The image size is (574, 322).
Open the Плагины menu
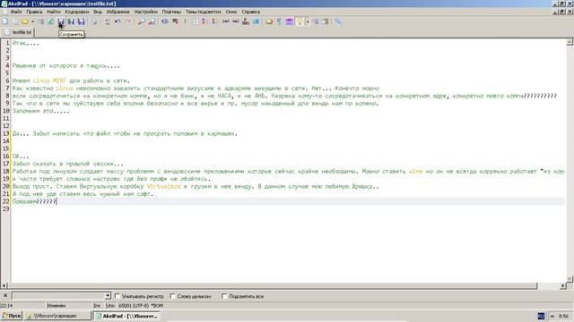tap(171, 12)
